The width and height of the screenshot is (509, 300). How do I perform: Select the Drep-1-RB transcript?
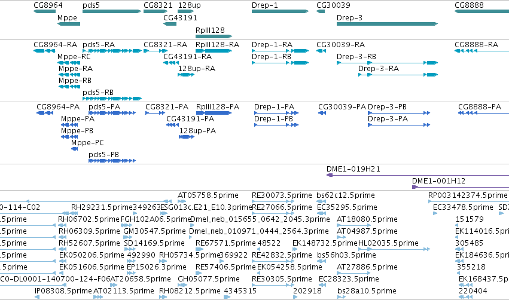[x=280, y=63]
